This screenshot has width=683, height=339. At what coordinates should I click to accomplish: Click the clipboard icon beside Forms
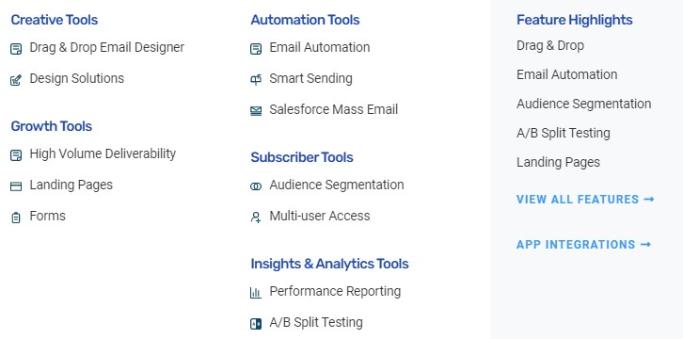tap(16, 218)
